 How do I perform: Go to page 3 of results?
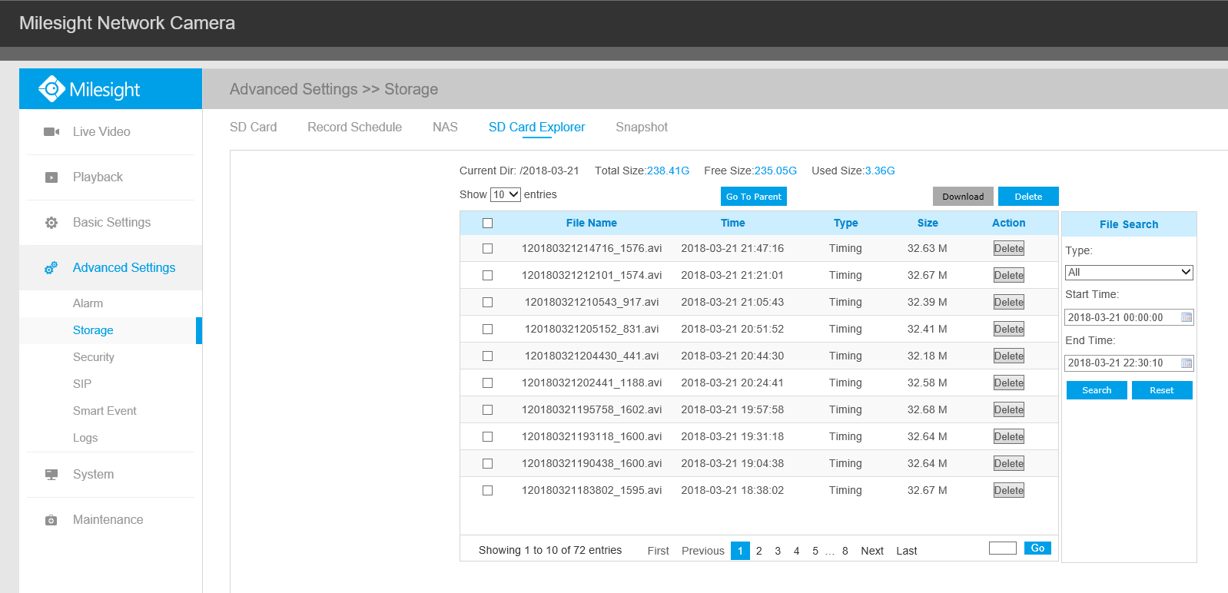778,551
